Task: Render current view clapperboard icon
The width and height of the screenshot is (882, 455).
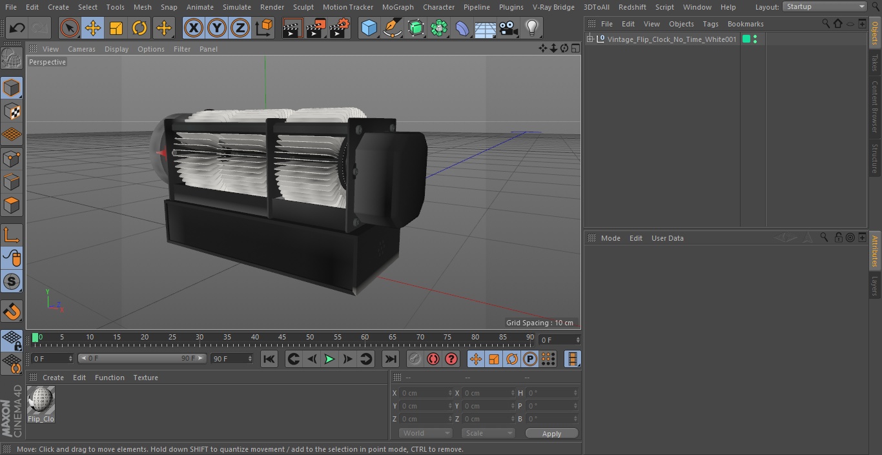Action: tap(292, 28)
